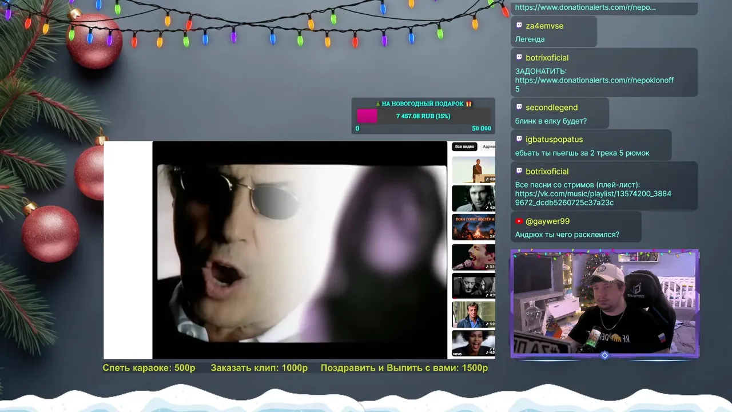The height and width of the screenshot is (412, 732).
Task: Click the donation goal progress bar
Action: 423,116
